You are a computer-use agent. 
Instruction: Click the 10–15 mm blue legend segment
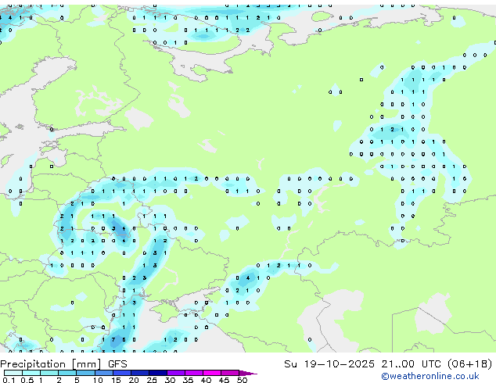[104, 373]
